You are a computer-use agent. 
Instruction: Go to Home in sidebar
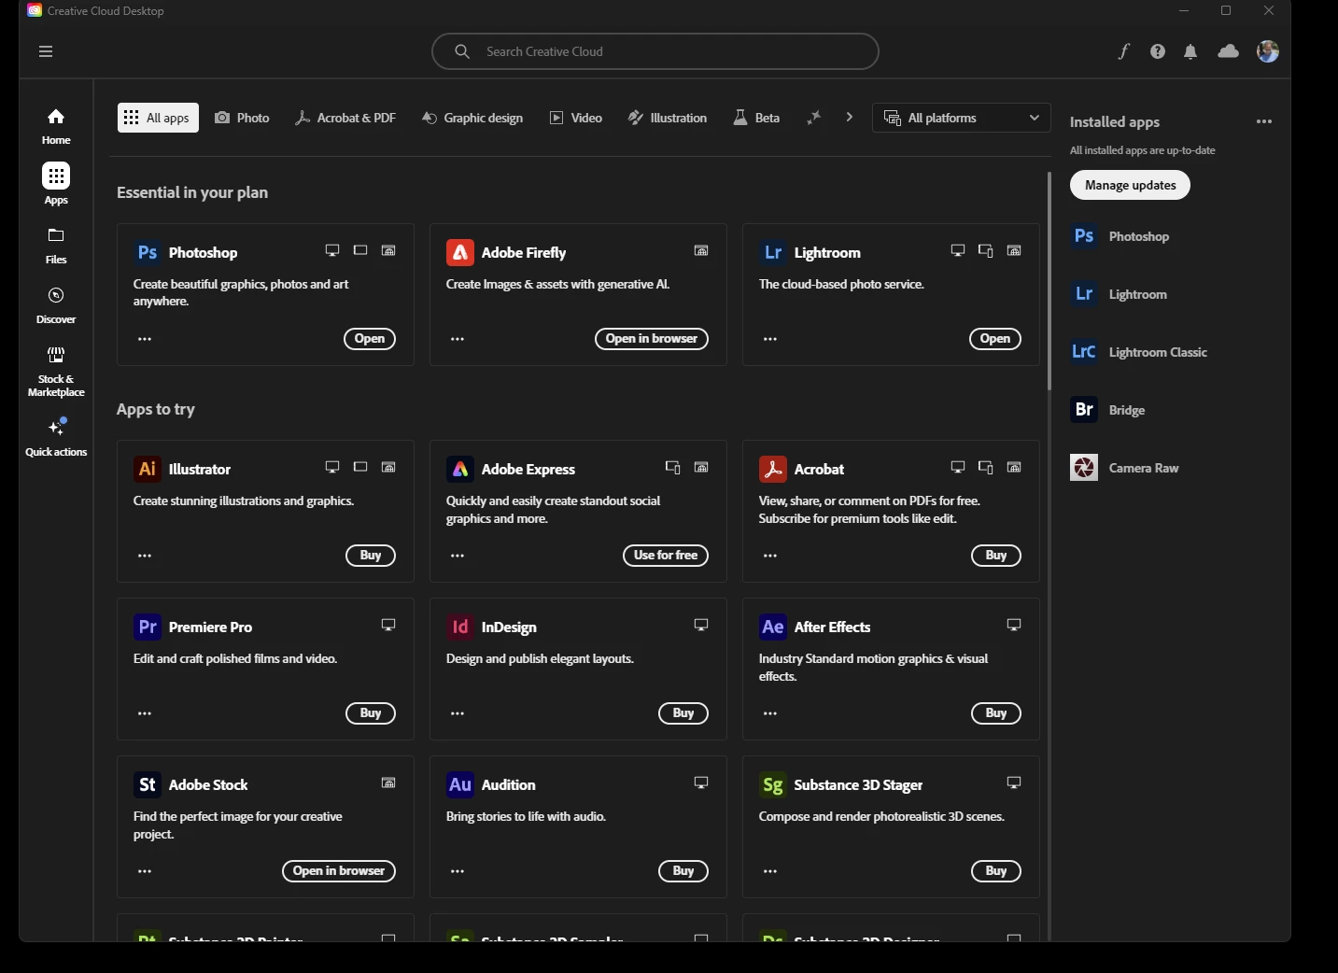coord(56,126)
